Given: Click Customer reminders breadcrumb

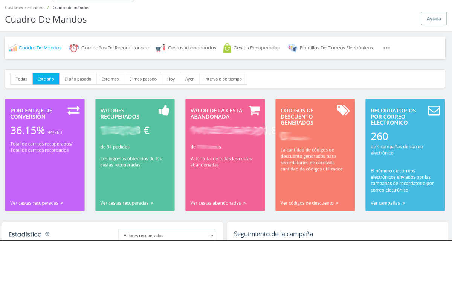Looking at the screenshot, I should (24, 8).
